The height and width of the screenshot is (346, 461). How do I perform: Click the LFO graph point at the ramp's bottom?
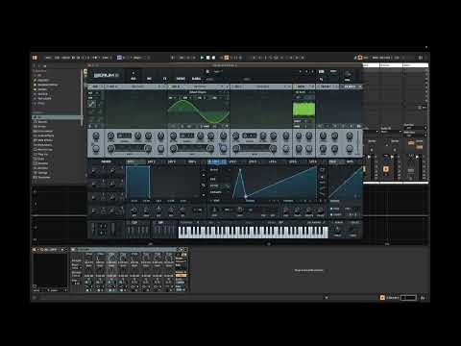pos(246,196)
